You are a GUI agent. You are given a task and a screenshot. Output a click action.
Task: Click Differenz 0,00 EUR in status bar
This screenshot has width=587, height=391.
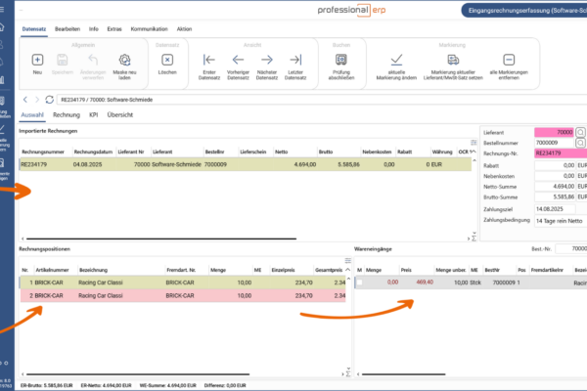(225, 385)
